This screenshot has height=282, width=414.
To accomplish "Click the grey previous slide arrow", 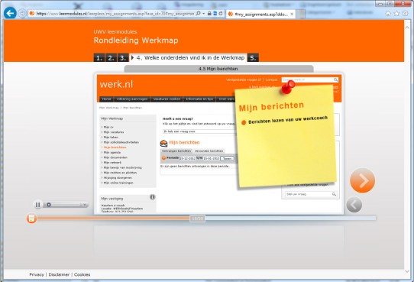I will 354,205.
